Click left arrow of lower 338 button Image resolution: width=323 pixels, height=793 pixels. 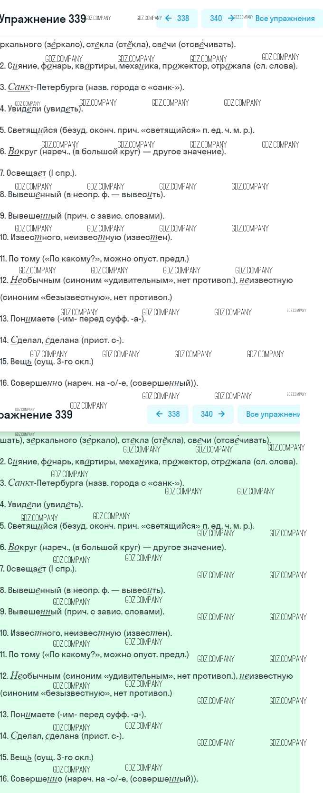click(160, 414)
